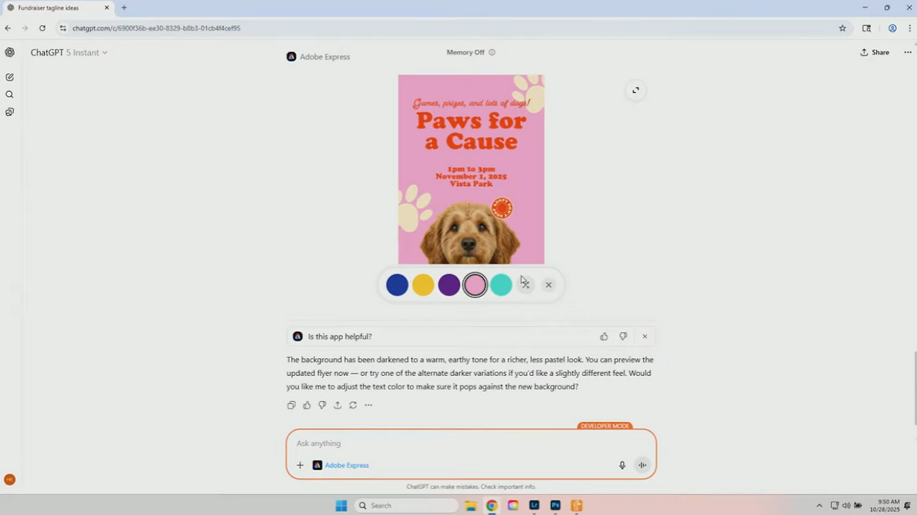The width and height of the screenshot is (917, 515).
Task: Start voice mode
Action: coord(643,466)
